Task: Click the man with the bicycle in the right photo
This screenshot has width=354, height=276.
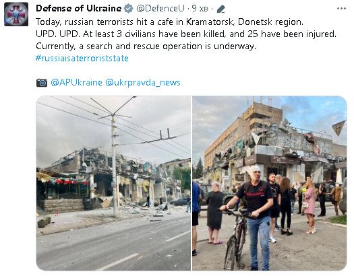Action: click(x=252, y=217)
